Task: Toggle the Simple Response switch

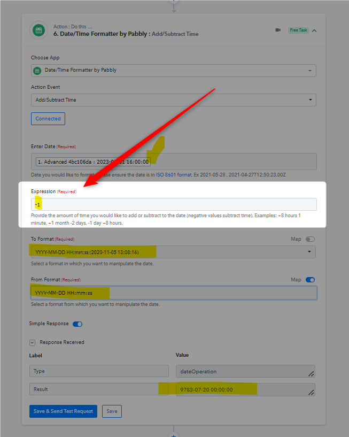Action: click(77, 324)
